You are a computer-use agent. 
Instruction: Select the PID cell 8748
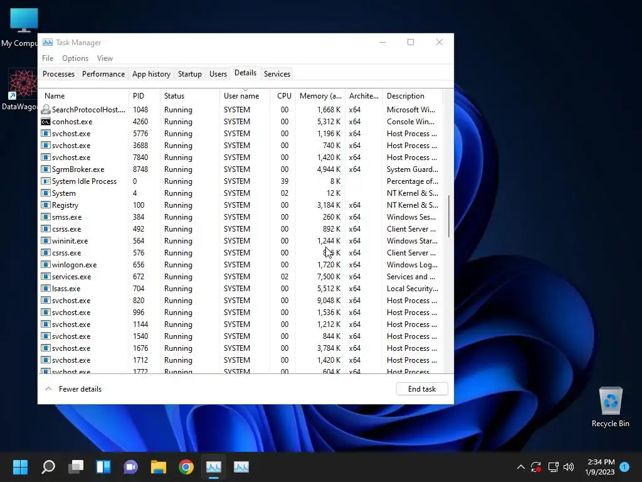pos(140,169)
